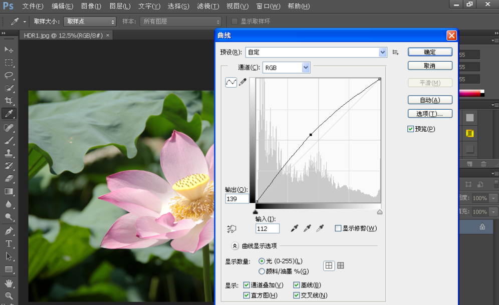Screen dimensions: 499x305
Task: Open the 滤镜 filter menu
Action: (x=208, y=7)
